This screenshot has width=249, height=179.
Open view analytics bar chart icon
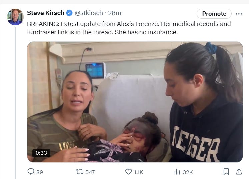point(177,172)
